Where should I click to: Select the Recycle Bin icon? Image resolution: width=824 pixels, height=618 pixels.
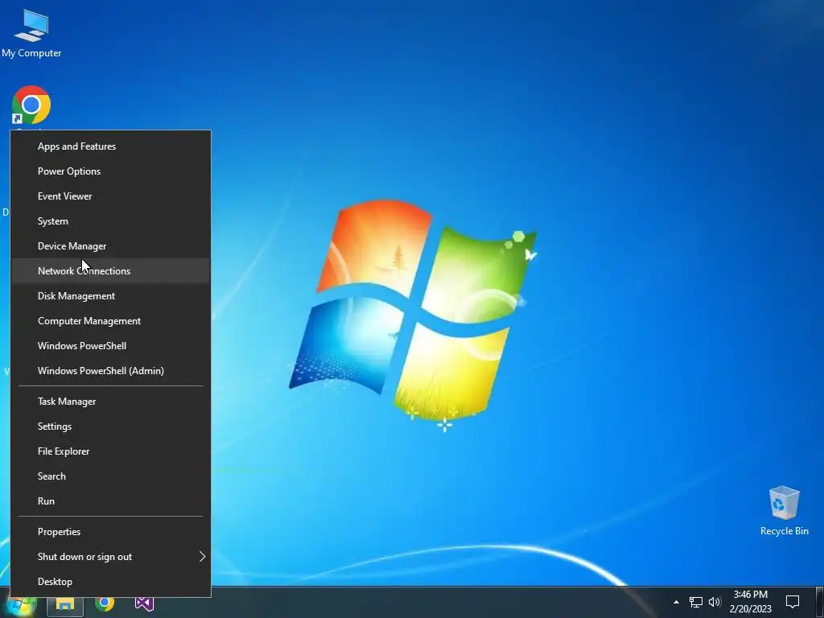(x=784, y=511)
